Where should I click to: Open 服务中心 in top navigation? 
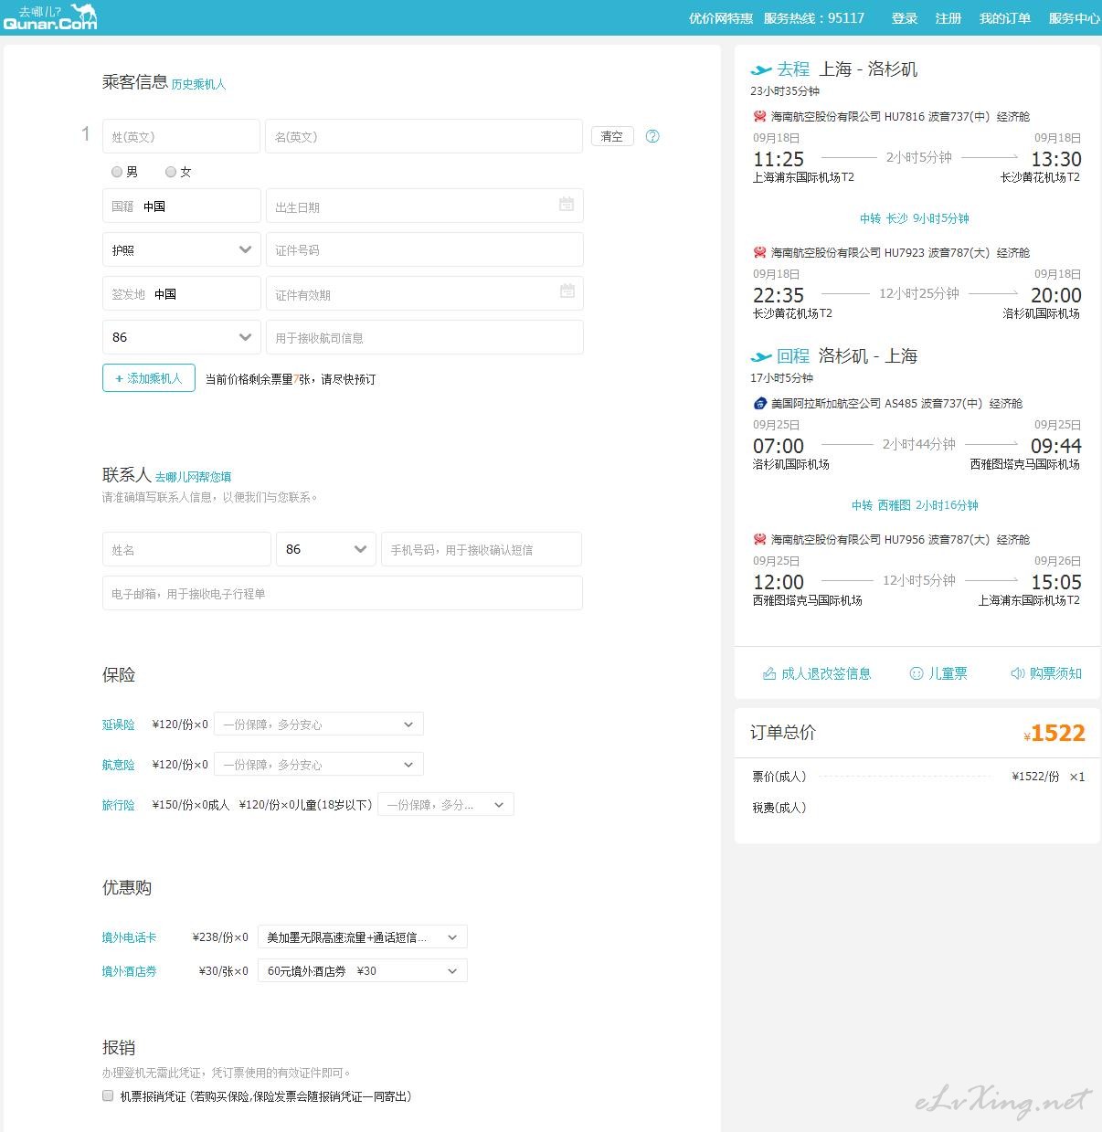tap(1074, 18)
